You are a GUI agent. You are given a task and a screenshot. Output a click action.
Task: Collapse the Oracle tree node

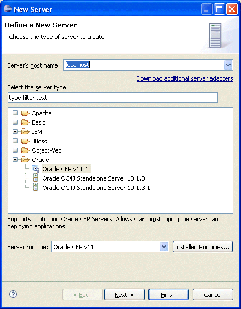[x=15, y=159]
